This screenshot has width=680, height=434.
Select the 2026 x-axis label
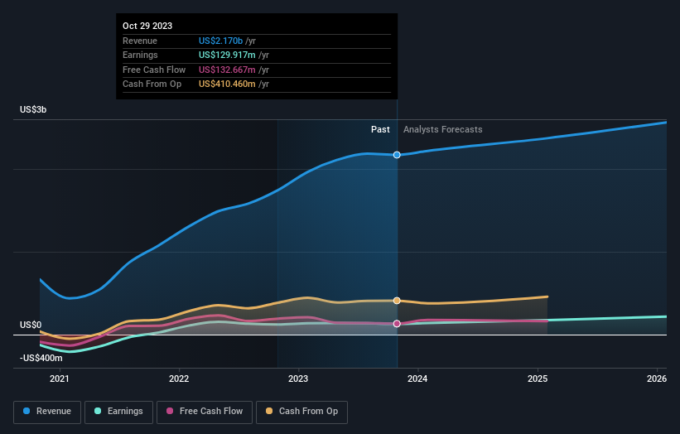click(657, 379)
